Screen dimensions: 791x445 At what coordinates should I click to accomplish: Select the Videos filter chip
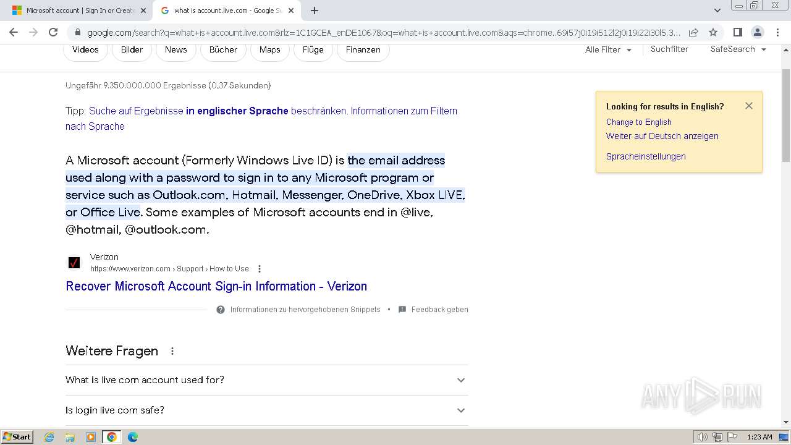tap(85, 49)
